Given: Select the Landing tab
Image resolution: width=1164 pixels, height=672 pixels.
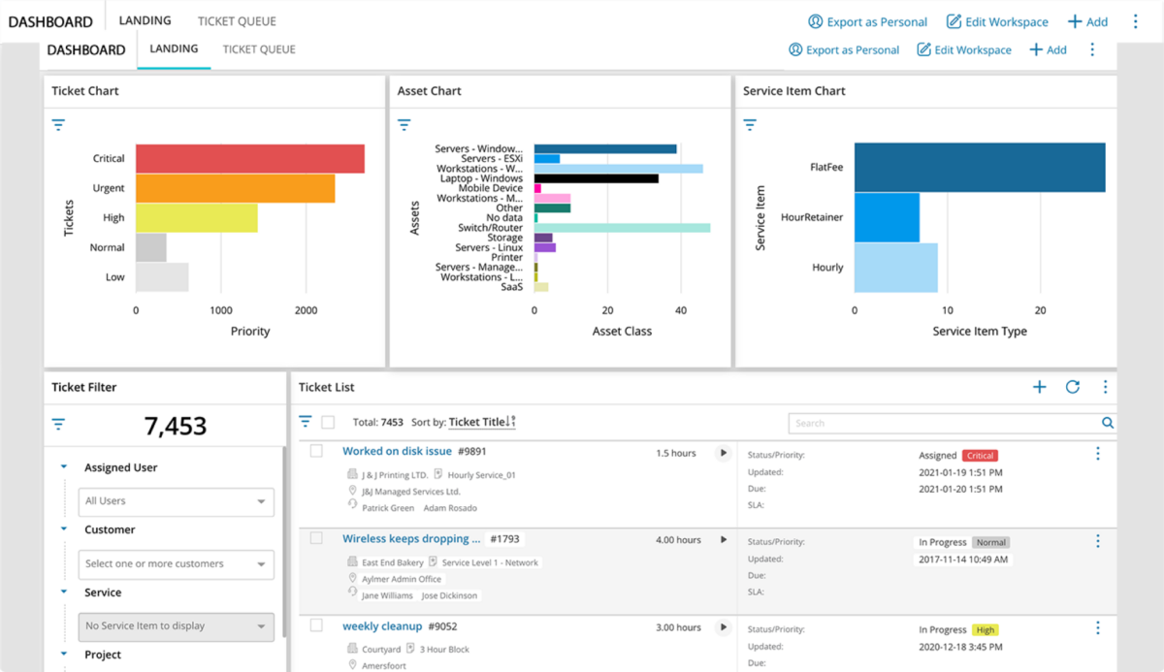Looking at the screenshot, I should click(174, 48).
